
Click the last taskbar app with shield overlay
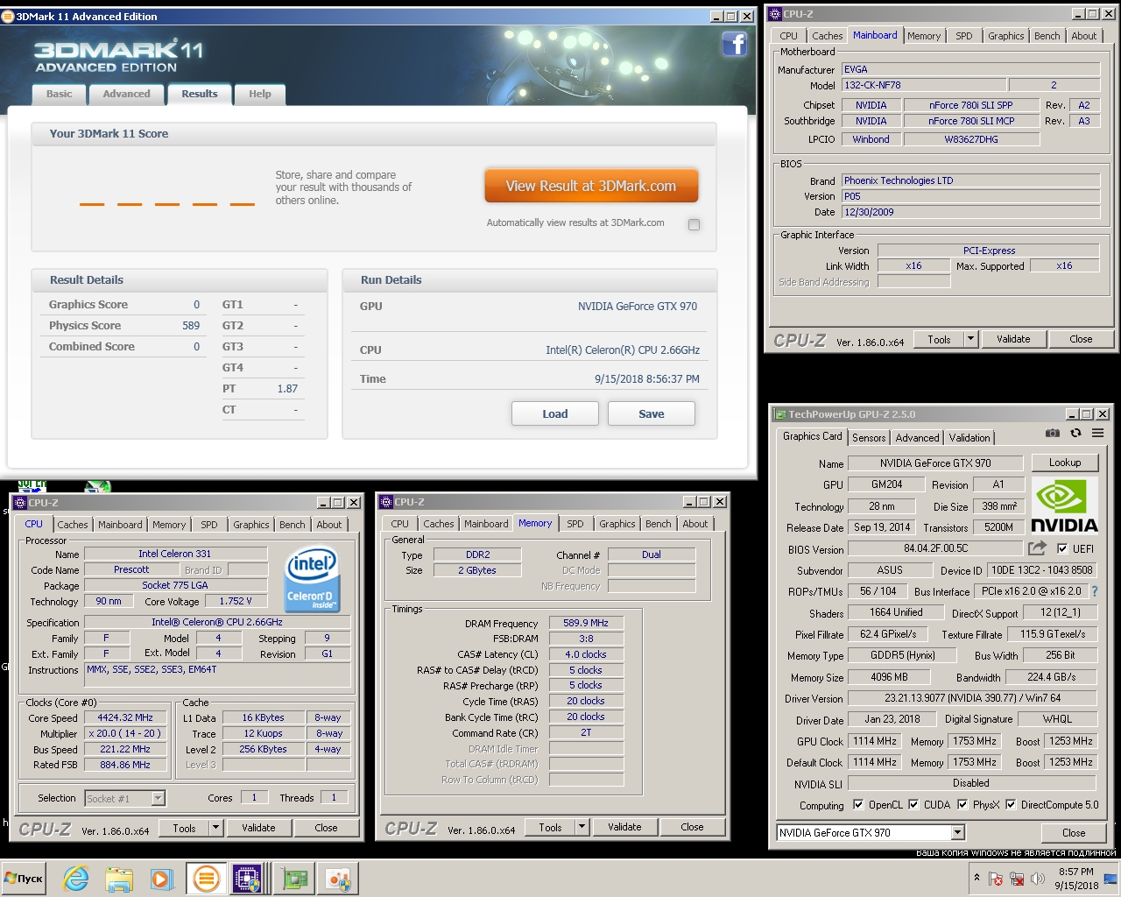pyautogui.click(x=338, y=879)
